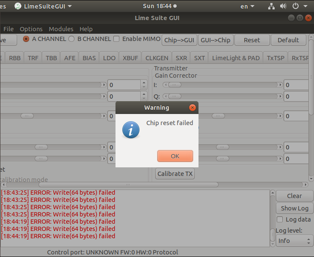
Task: Click the right arrow of the Q gain slider
Action: [280, 96]
